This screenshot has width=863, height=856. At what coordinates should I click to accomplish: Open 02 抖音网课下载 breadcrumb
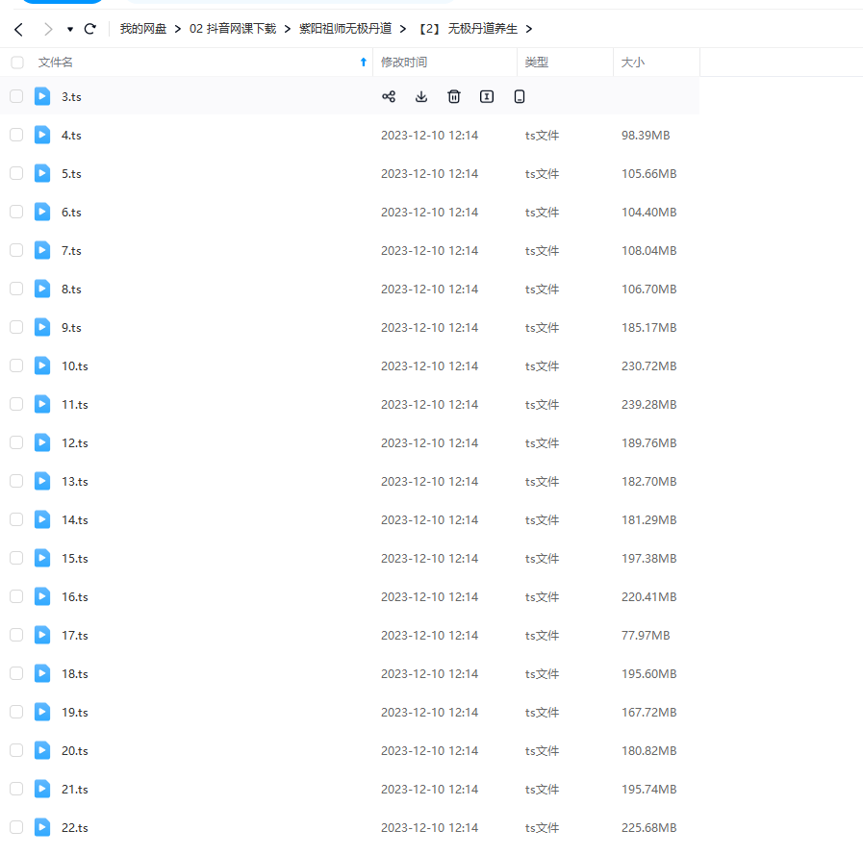click(233, 29)
